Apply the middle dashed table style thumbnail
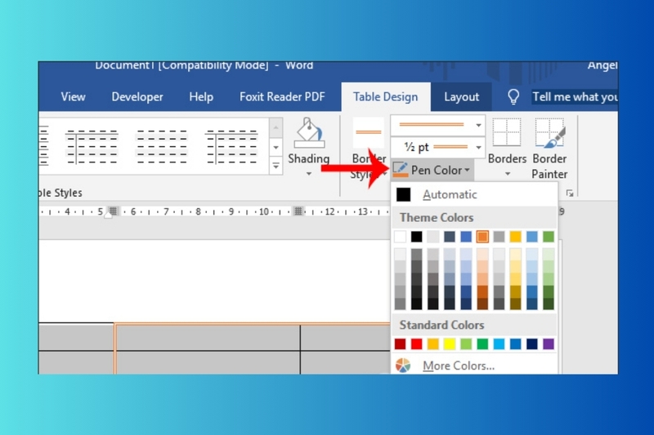The image size is (654, 435). [x=162, y=147]
